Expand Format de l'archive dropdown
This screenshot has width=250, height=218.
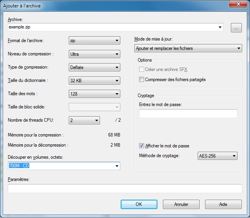[x=117, y=41]
